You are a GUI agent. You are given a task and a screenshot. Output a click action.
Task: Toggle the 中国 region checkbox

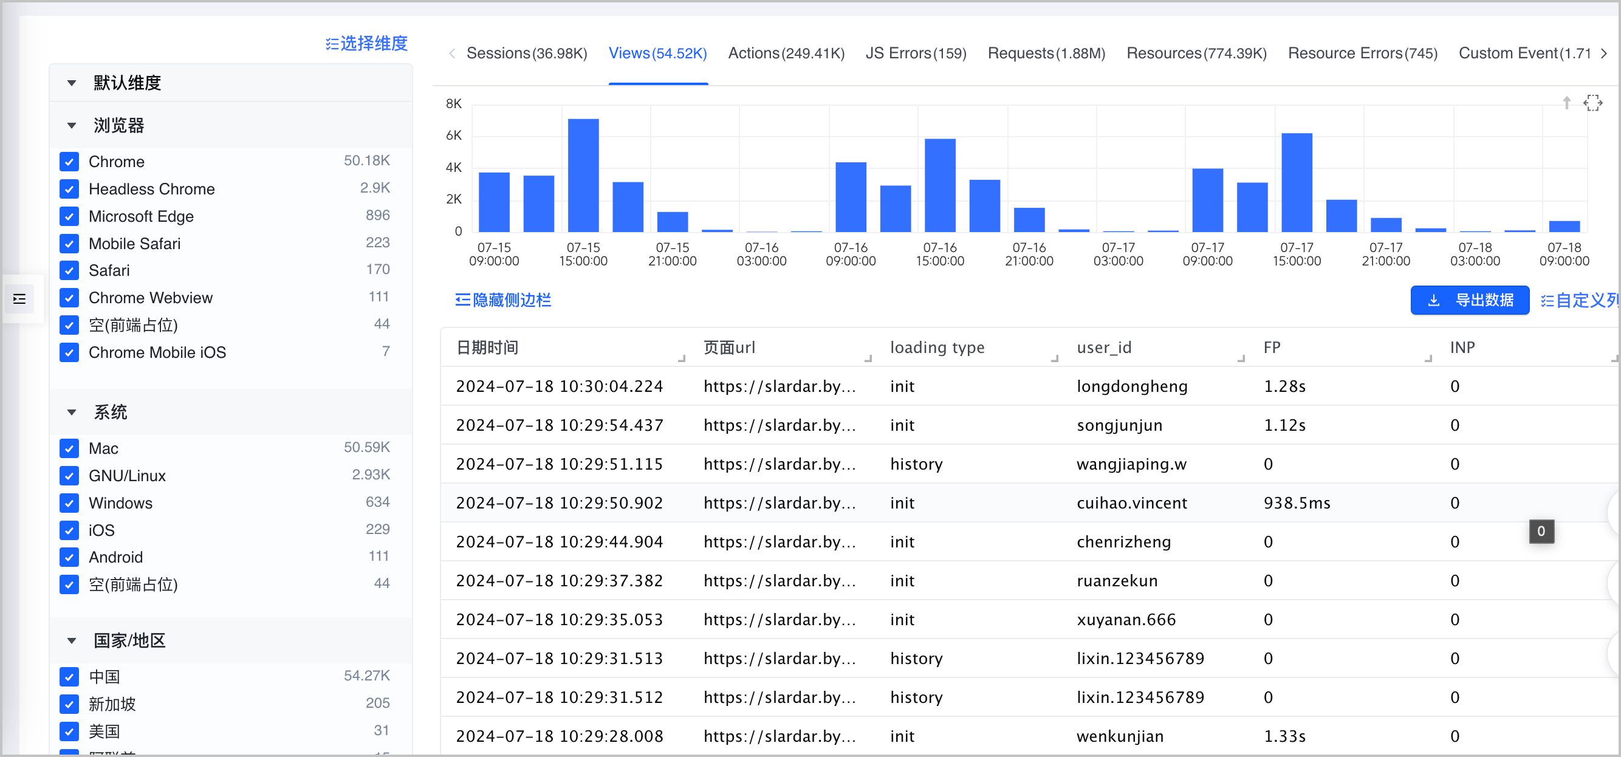(x=69, y=677)
